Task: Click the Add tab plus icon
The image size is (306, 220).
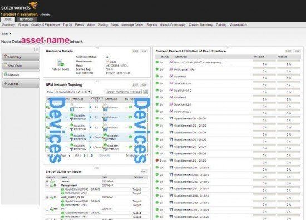Action: (6, 83)
